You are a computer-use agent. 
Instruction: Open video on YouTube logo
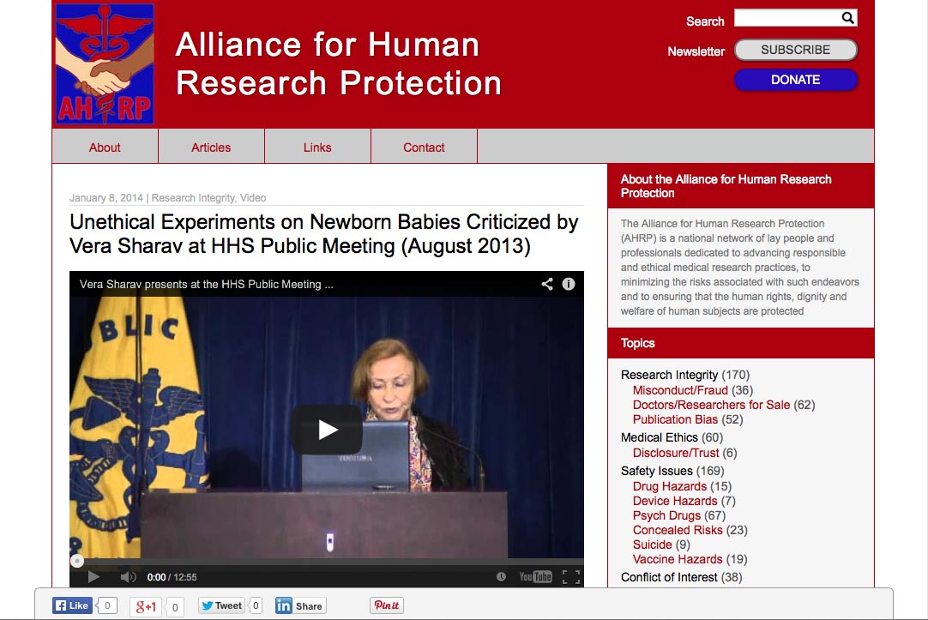[x=535, y=577]
